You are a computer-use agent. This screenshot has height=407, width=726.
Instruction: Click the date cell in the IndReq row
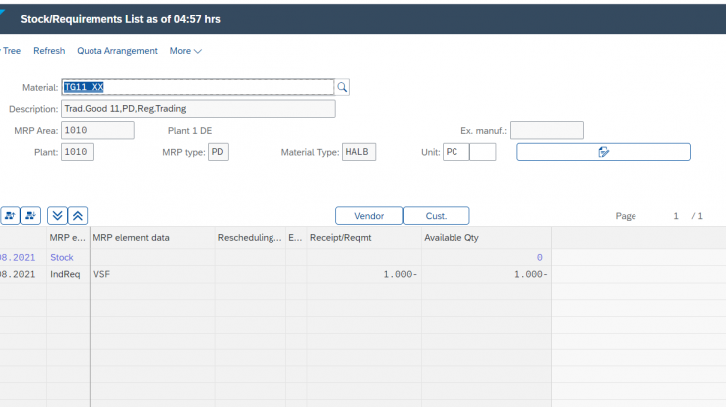[23, 274]
